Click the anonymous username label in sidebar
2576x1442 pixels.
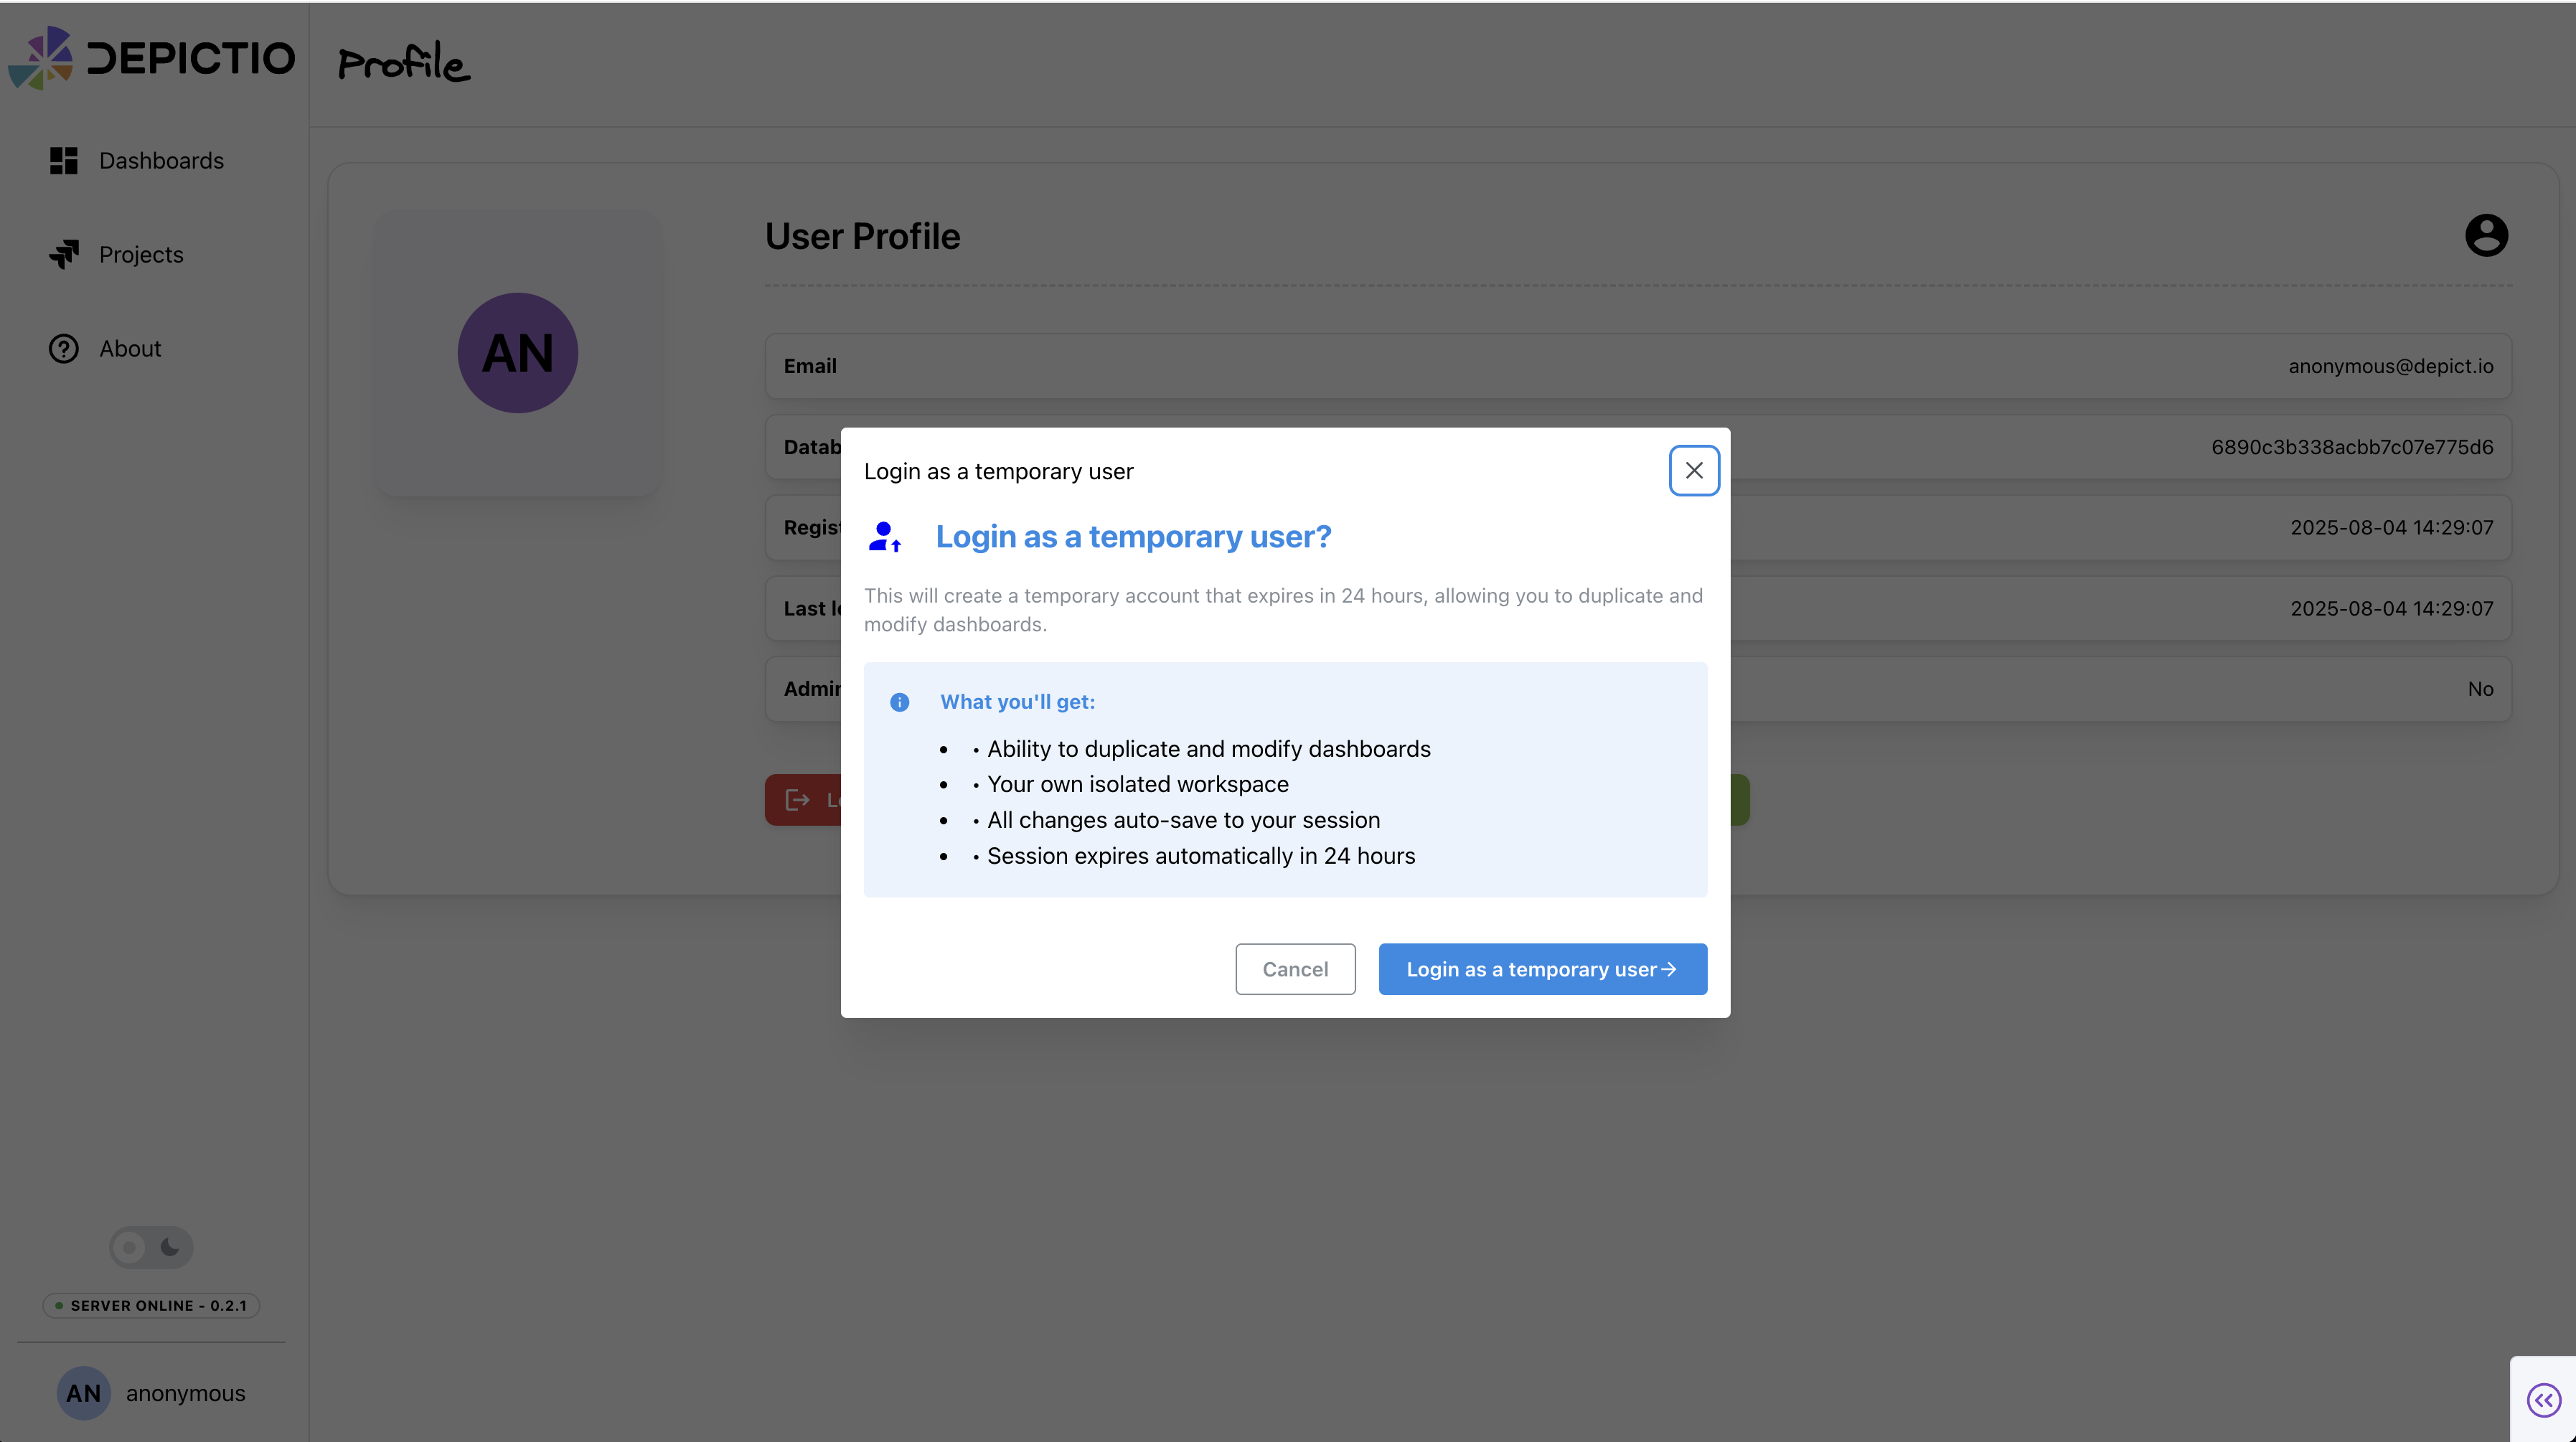(185, 1393)
